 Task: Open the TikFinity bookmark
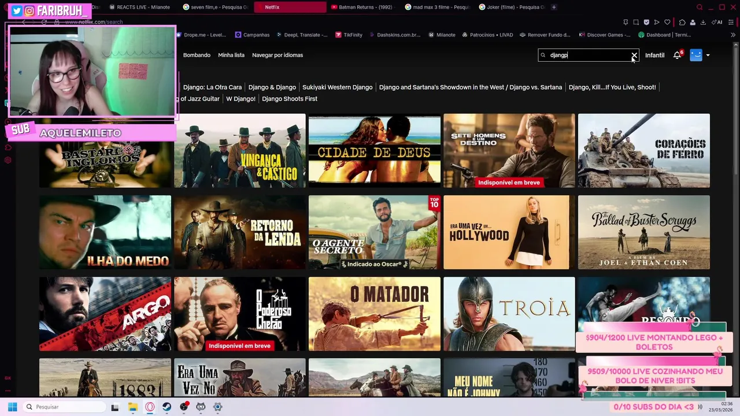pyautogui.click(x=349, y=35)
